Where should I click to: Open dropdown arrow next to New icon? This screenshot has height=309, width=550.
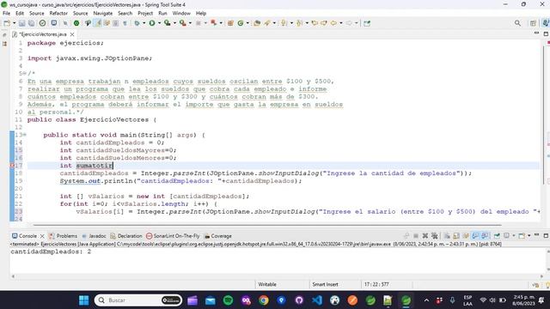point(14,23)
